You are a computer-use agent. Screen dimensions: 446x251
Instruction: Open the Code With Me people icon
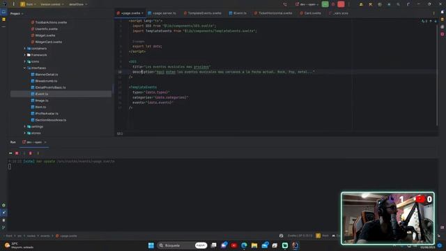click(x=361, y=4)
